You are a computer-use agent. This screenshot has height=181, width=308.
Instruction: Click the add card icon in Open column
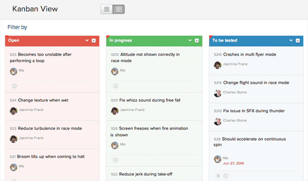click(94, 40)
